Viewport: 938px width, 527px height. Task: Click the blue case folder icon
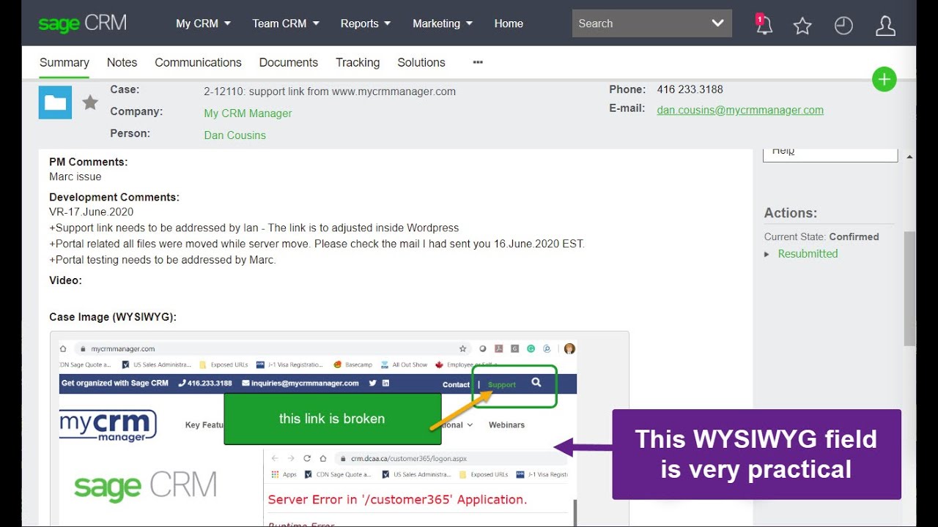pyautogui.click(x=55, y=102)
